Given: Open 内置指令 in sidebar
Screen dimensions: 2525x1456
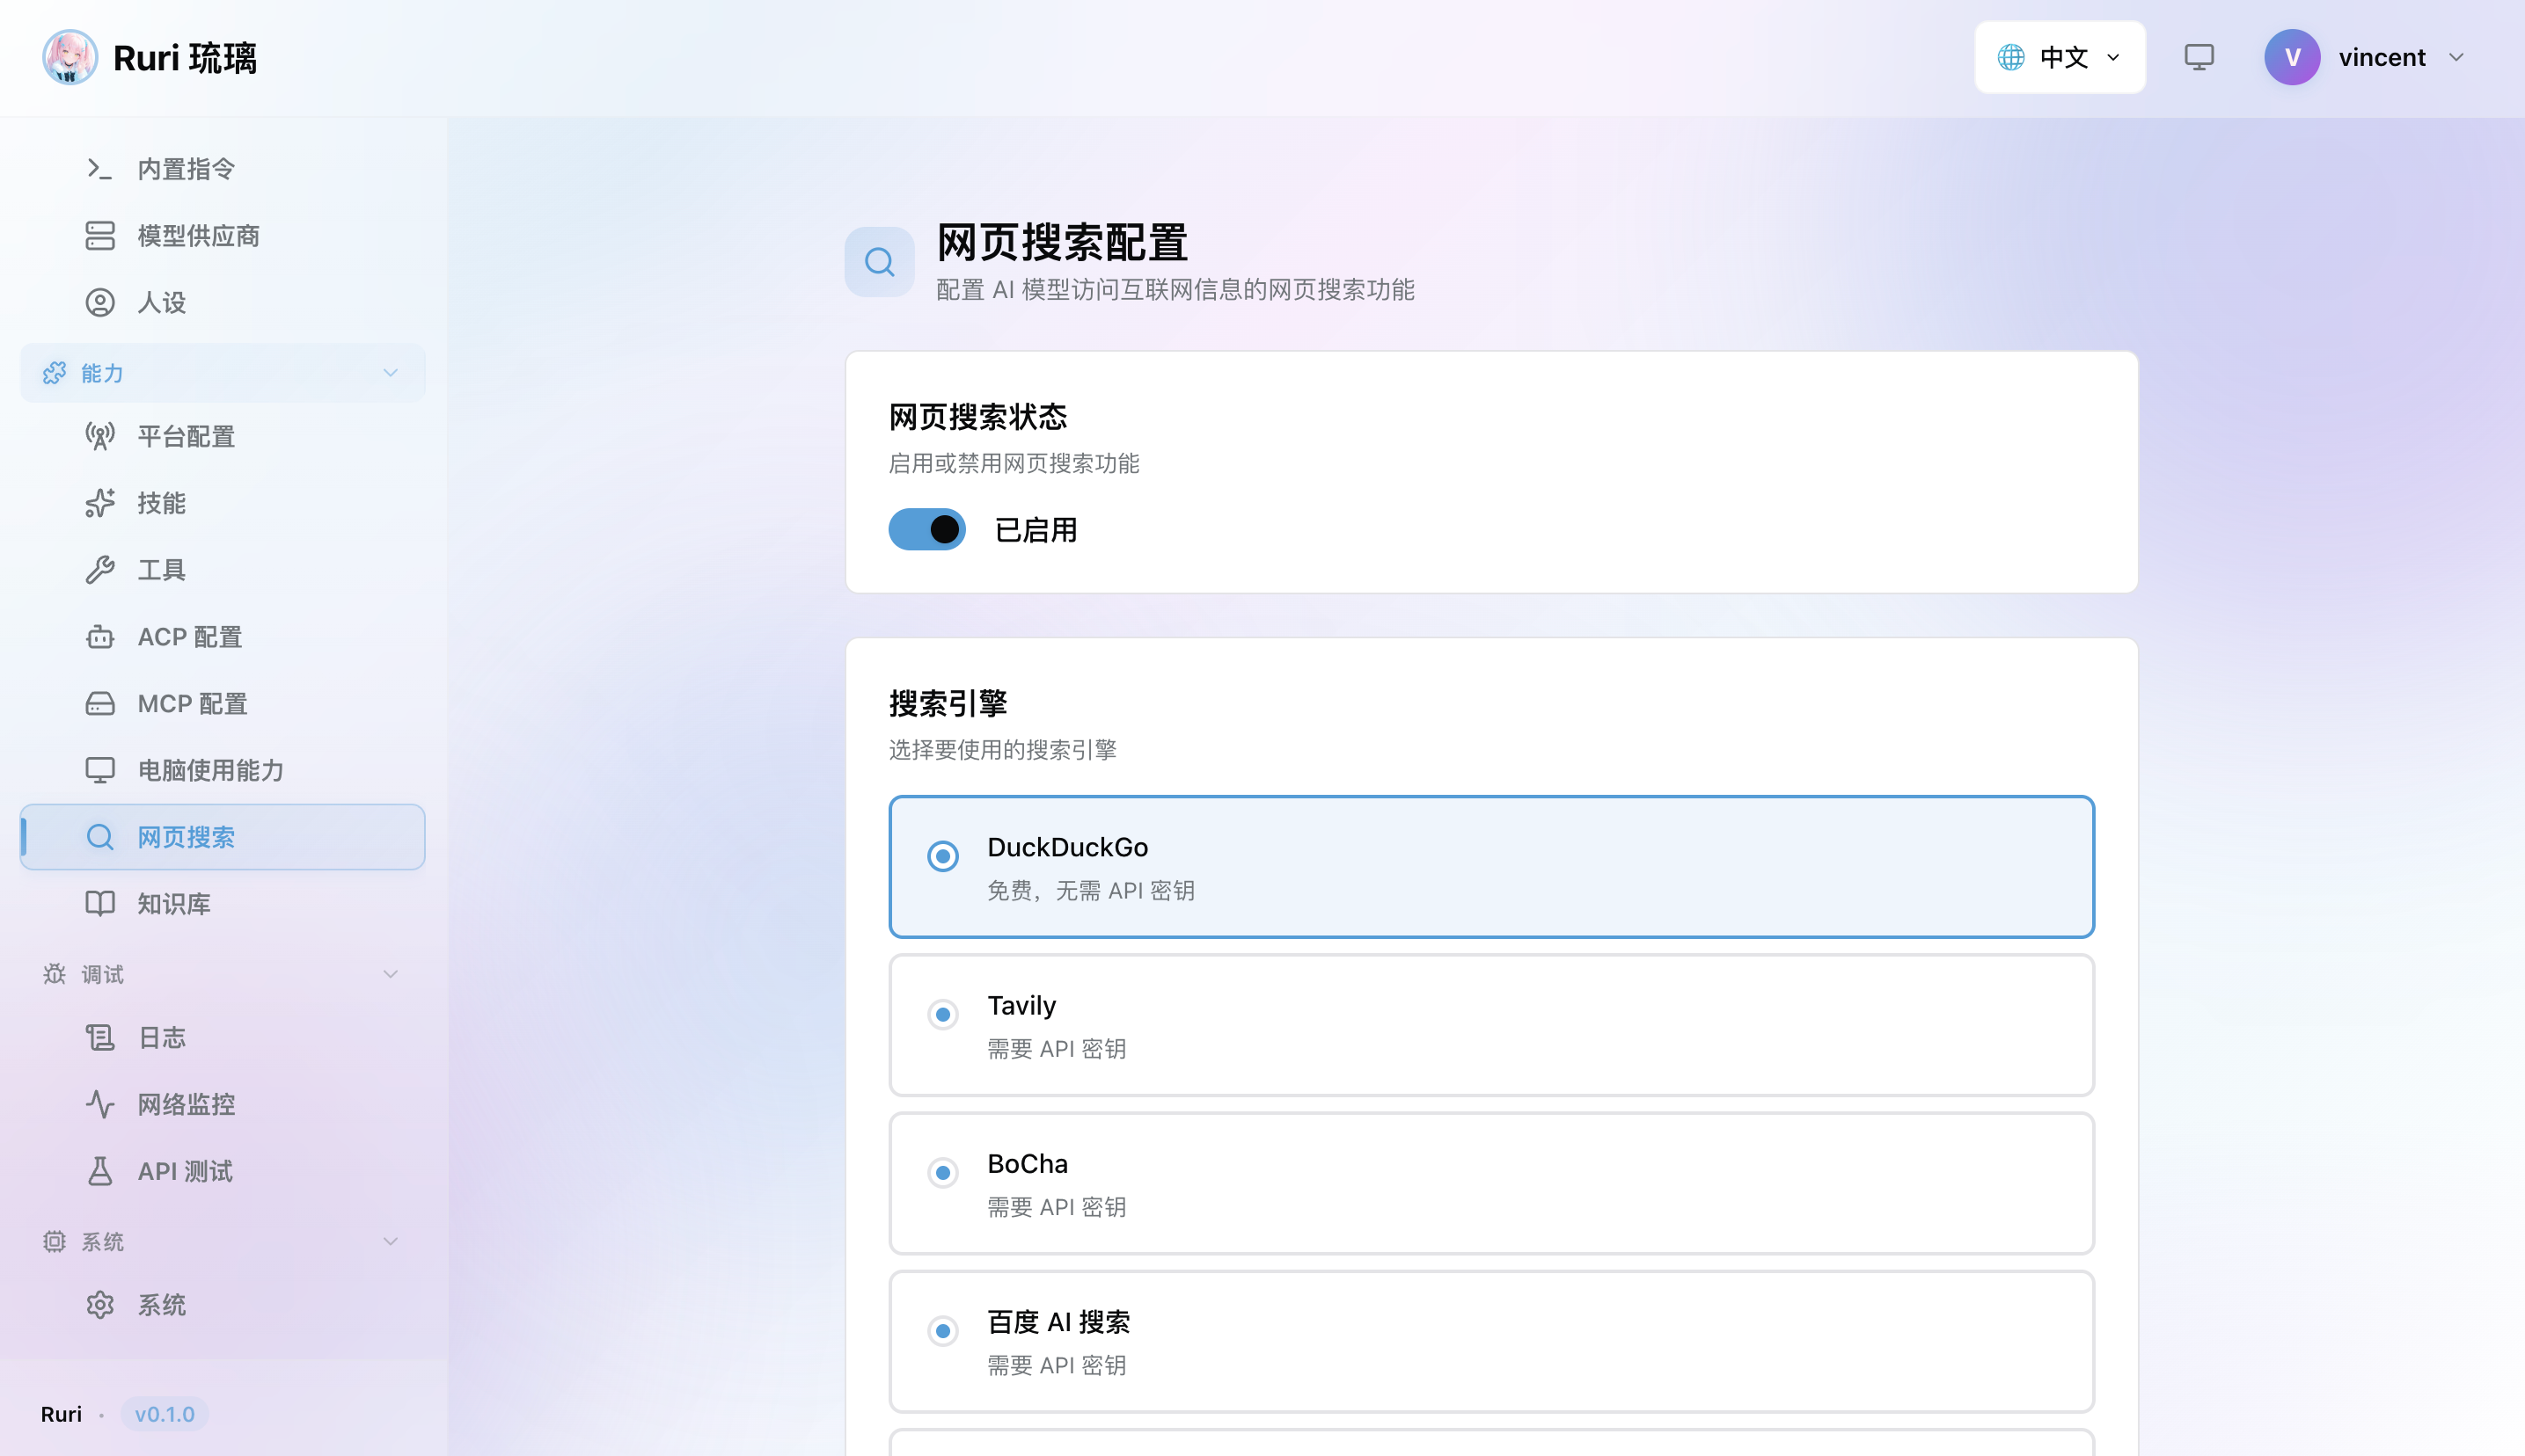Looking at the screenshot, I should [222, 169].
